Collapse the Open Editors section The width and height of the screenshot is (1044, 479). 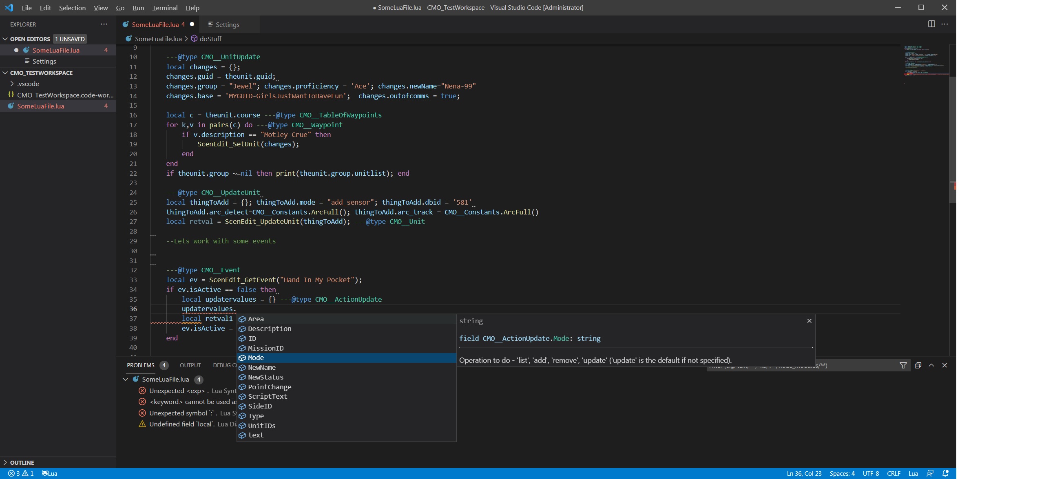tap(5, 39)
